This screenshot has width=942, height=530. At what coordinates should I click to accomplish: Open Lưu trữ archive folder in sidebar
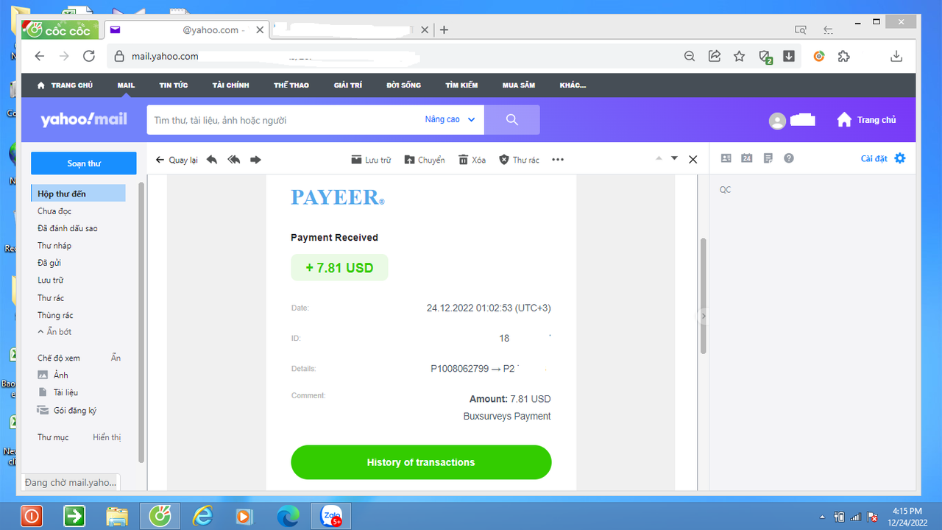tap(50, 280)
